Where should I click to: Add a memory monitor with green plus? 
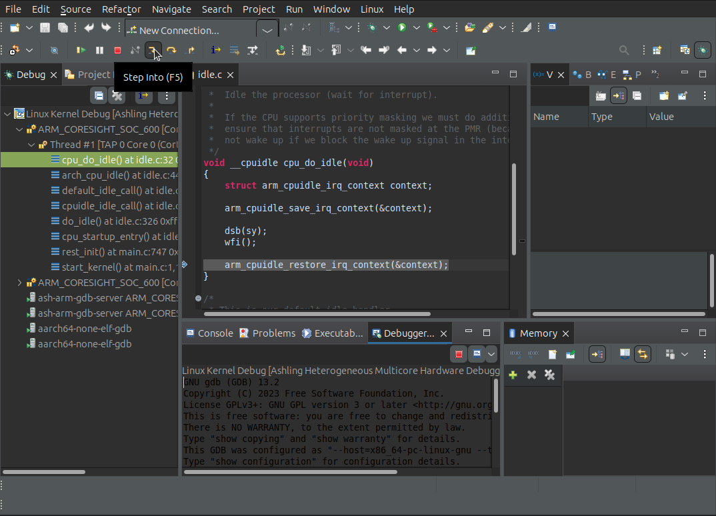pyautogui.click(x=513, y=375)
